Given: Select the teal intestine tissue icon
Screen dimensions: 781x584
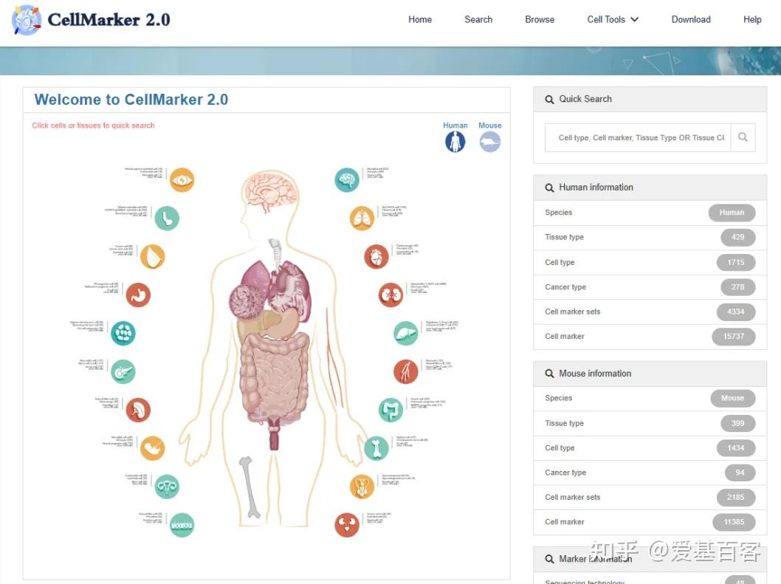Looking at the screenshot, I should pyautogui.click(x=391, y=410).
